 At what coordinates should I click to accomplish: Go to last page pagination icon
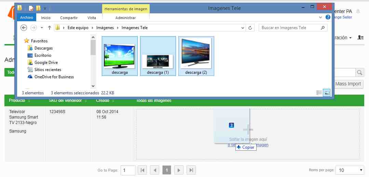coord(191,170)
